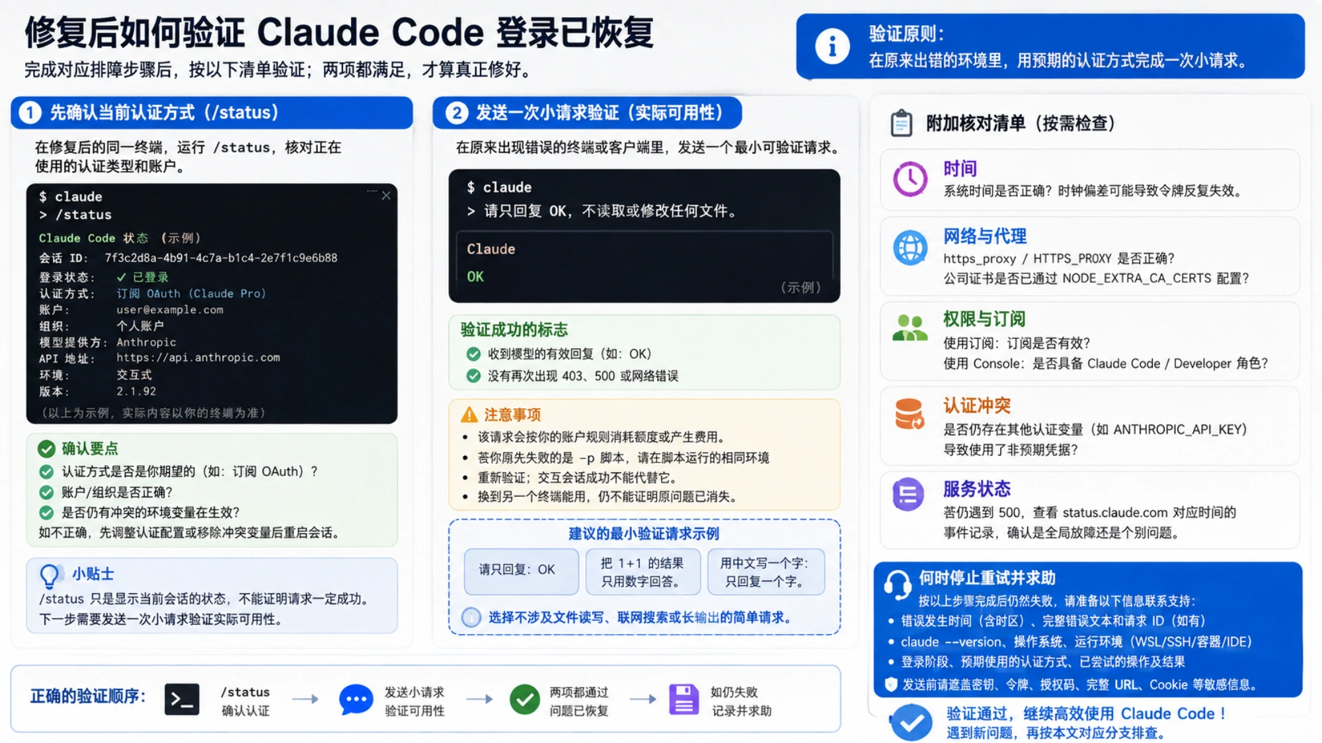Click the check next to 没有再次出现 403、500
The width and height of the screenshot is (1322, 743).
[473, 376]
